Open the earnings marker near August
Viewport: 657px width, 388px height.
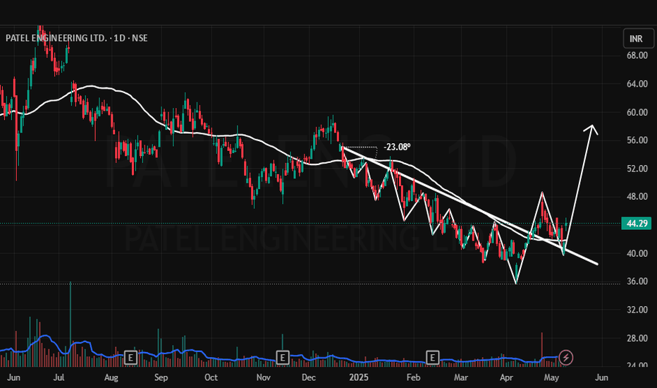tap(130, 358)
